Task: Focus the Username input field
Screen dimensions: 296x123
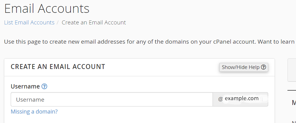Action: click(112, 99)
